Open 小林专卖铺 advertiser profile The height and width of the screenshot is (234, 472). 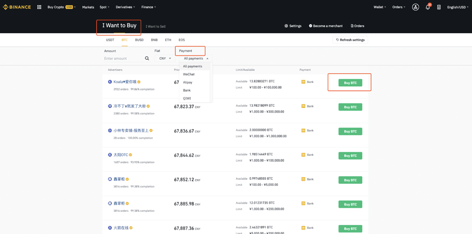pyautogui.click(x=131, y=131)
